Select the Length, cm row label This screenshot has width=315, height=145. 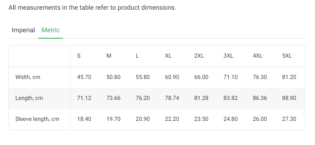[x=29, y=98]
